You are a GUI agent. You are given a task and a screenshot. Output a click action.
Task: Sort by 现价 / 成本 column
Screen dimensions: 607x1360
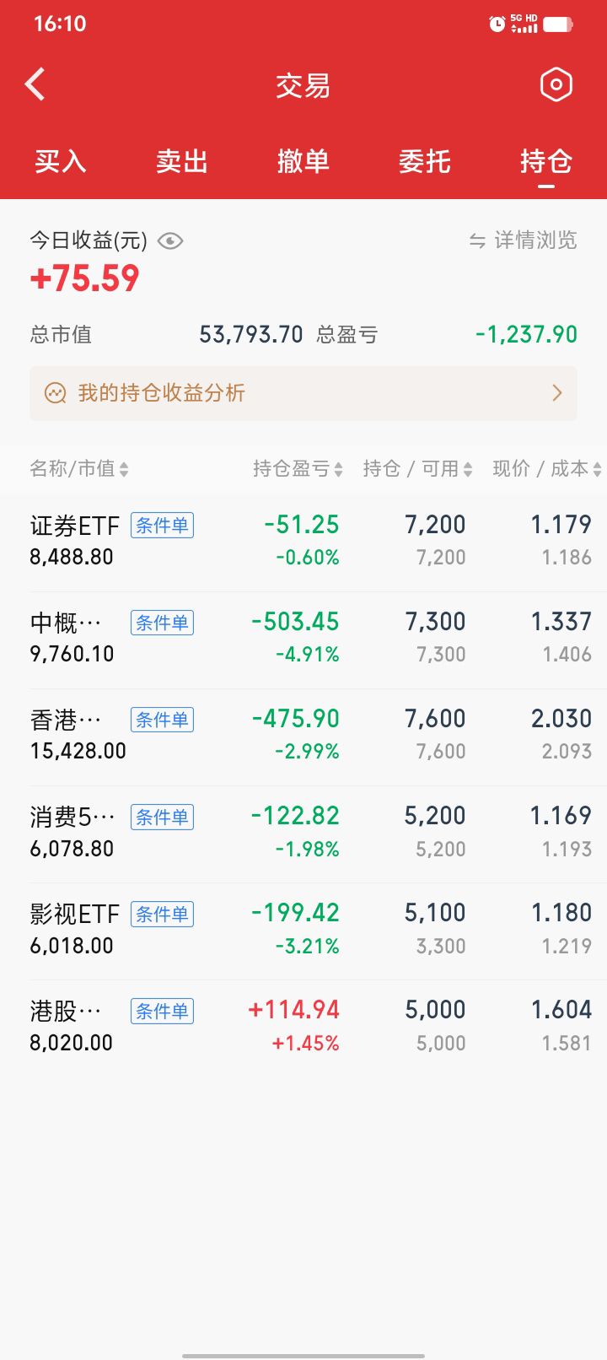pos(546,469)
